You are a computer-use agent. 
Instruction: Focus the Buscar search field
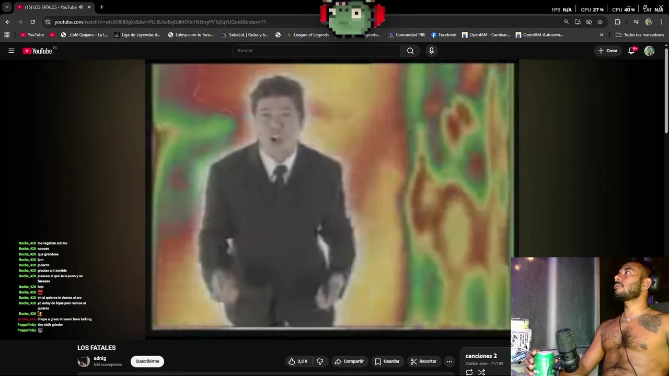pyautogui.click(x=317, y=51)
